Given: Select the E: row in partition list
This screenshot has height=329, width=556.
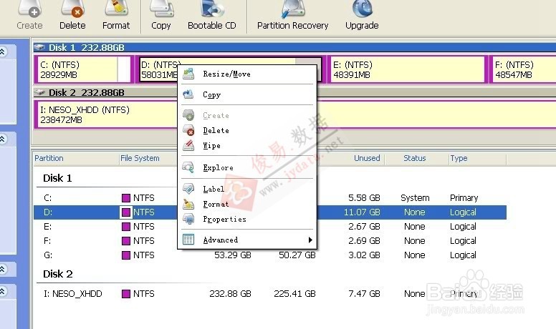Looking at the screenshot, I should tap(270, 226).
